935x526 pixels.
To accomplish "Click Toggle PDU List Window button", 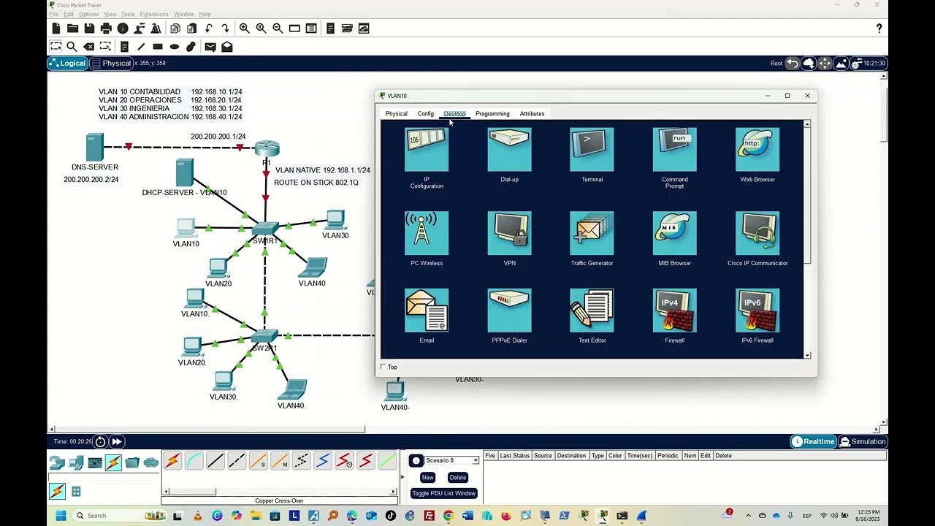I will [x=443, y=494].
